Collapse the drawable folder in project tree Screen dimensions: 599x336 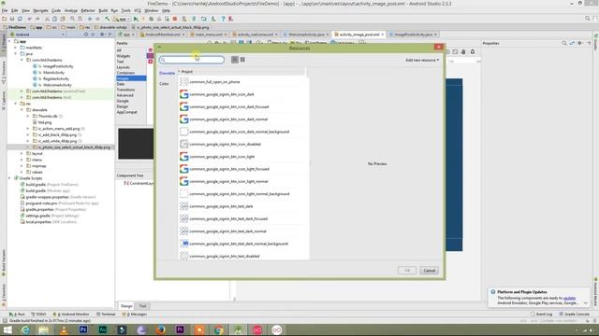click(x=22, y=110)
